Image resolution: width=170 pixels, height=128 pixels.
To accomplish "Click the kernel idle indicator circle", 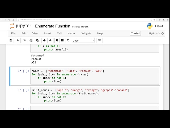I will pyautogui.click(x=163, y=34).
